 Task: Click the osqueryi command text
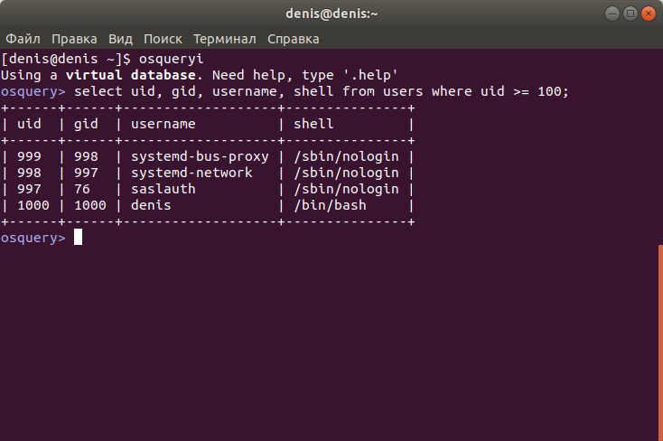click(x=172, y=59)
